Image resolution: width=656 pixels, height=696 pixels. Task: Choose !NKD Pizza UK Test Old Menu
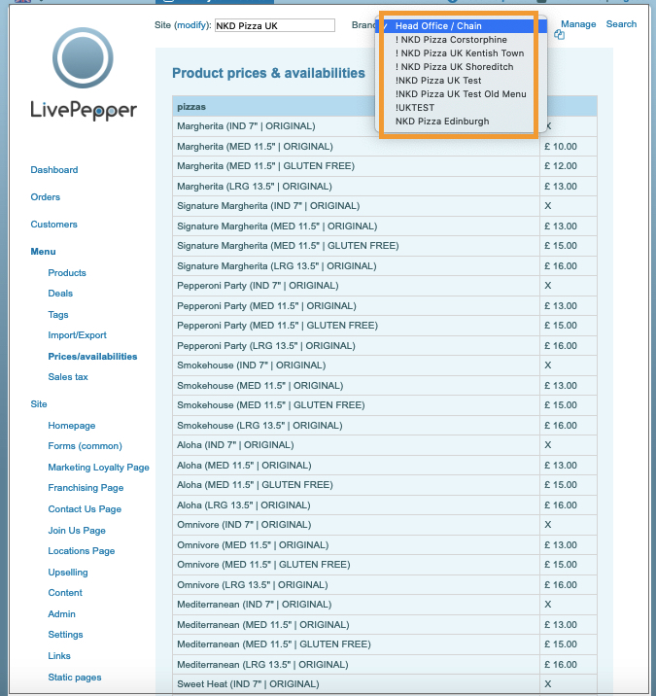461,94
